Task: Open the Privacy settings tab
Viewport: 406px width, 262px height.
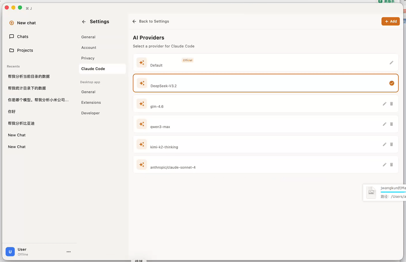Action: 88,58
